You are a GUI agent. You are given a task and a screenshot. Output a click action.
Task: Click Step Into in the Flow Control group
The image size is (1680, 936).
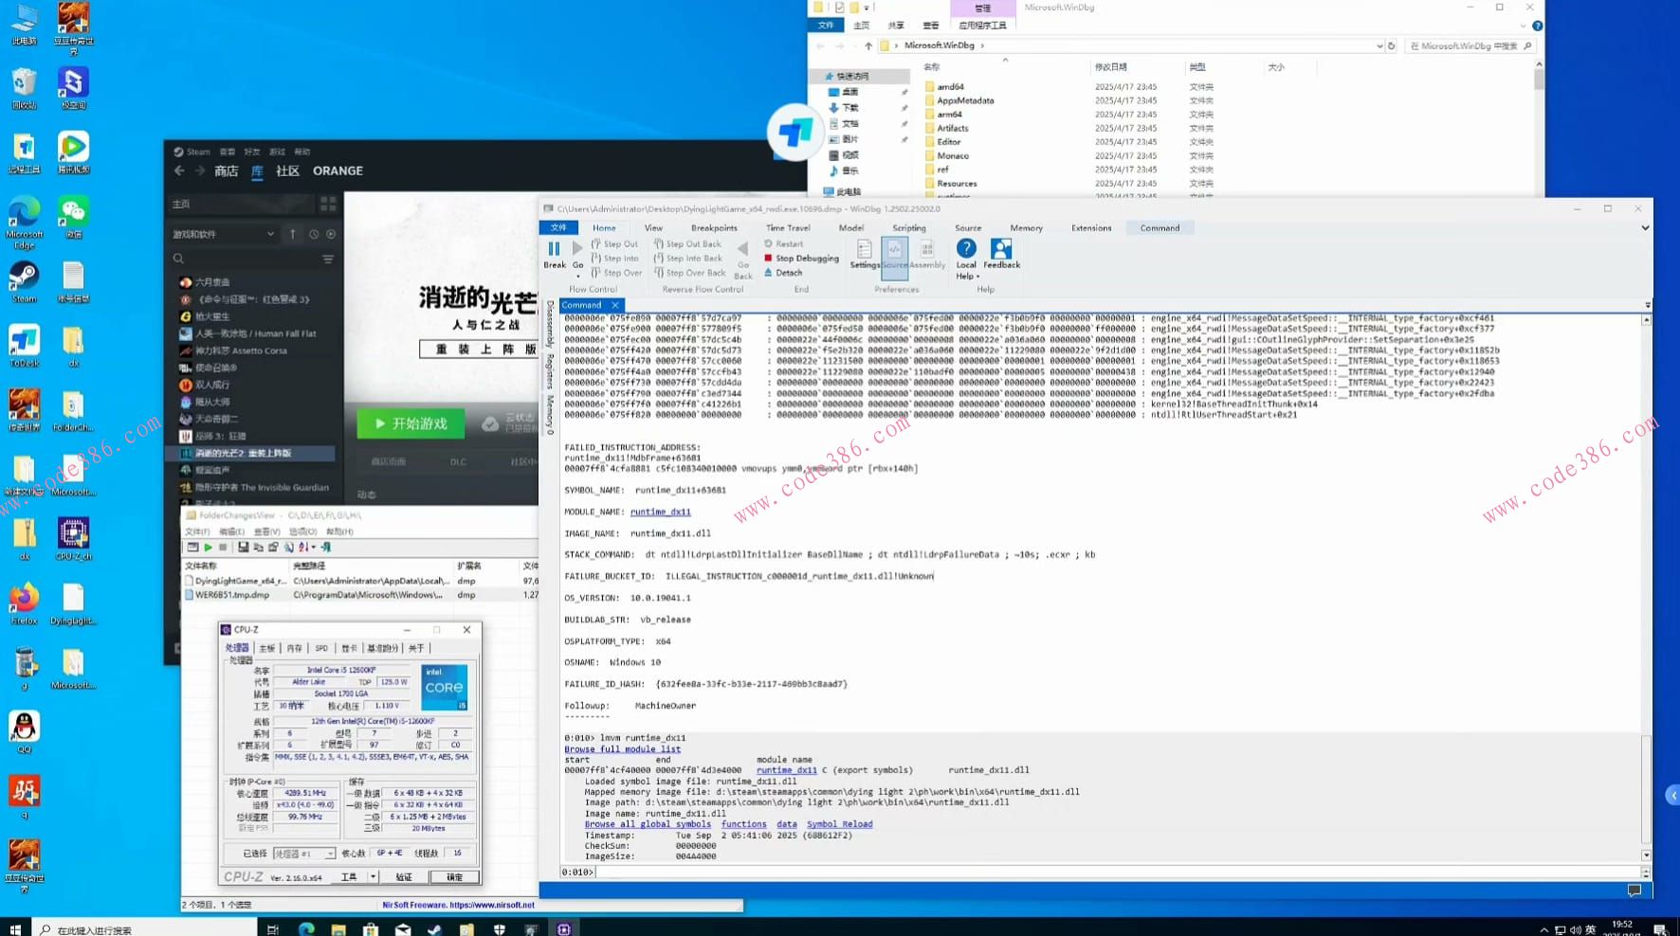(x=614, y=258)
